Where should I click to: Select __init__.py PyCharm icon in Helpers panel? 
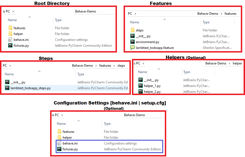coord(141,80)
